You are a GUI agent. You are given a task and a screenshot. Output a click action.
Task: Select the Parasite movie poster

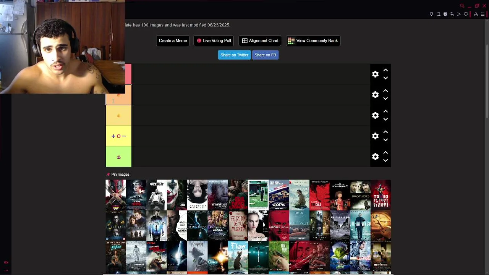tap(259, 195)
